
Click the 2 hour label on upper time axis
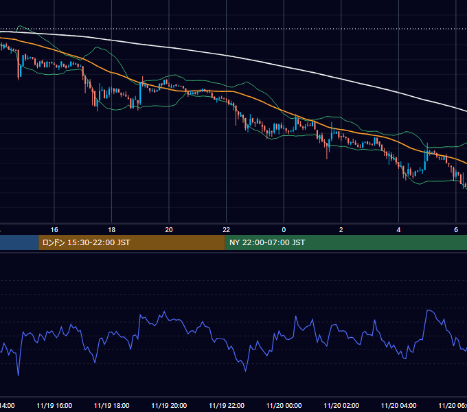[341, 230]
